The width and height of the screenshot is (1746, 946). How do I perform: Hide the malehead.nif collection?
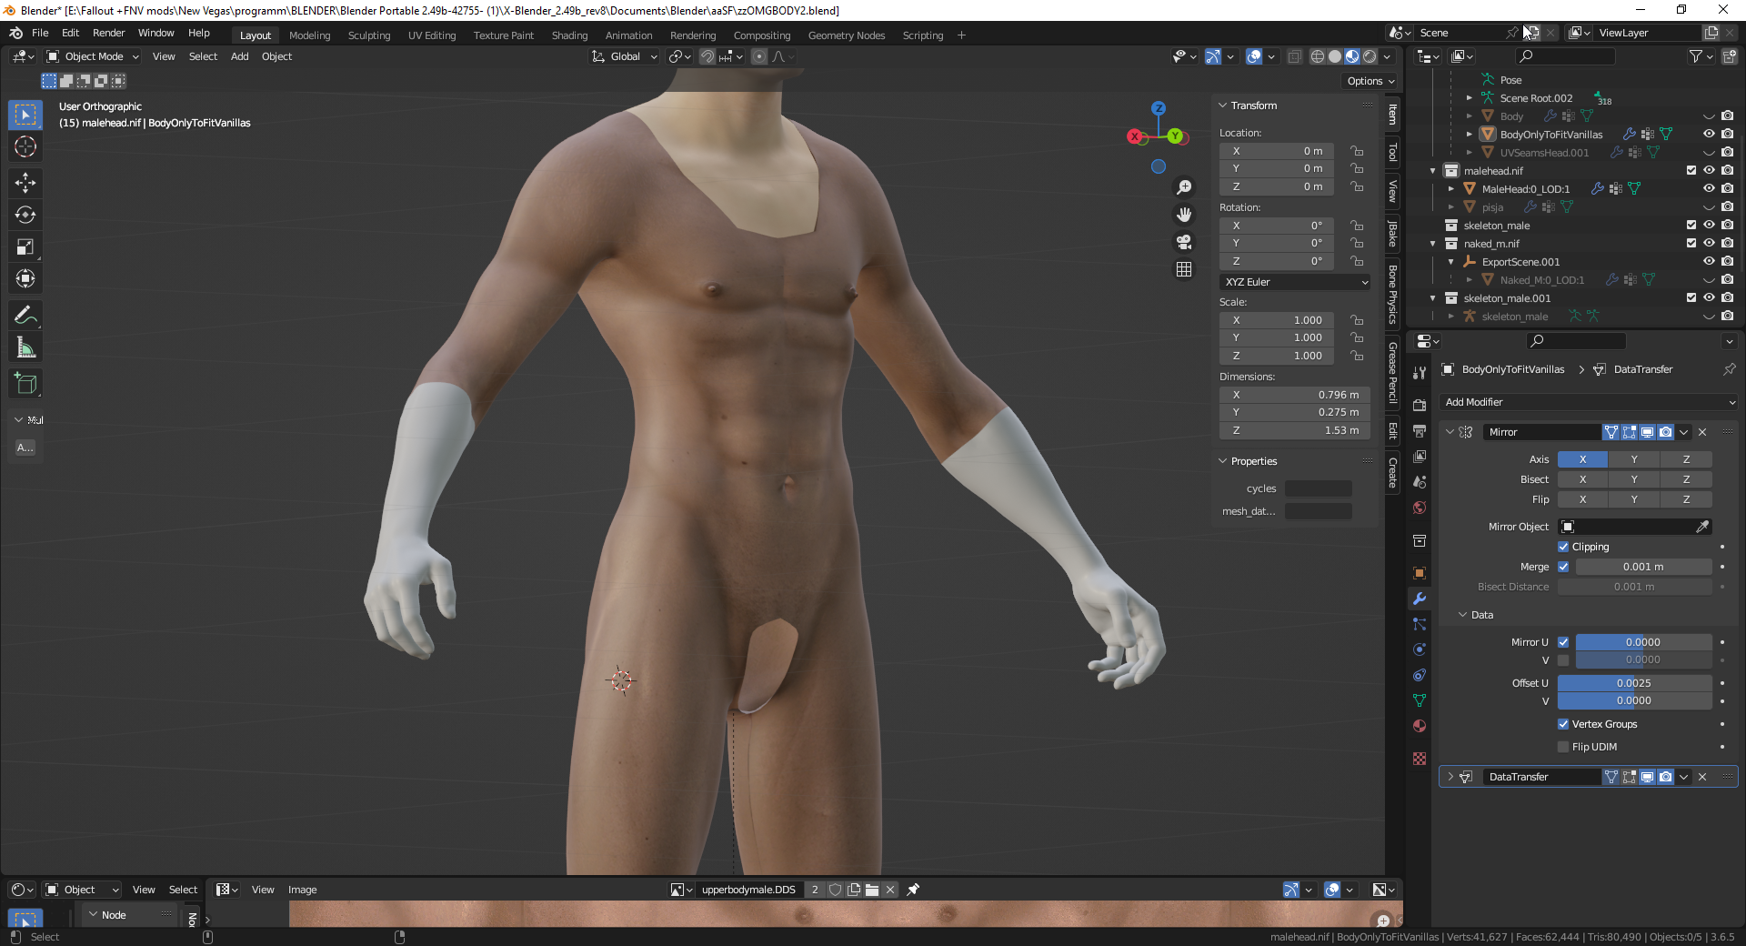pos(1709,170)
